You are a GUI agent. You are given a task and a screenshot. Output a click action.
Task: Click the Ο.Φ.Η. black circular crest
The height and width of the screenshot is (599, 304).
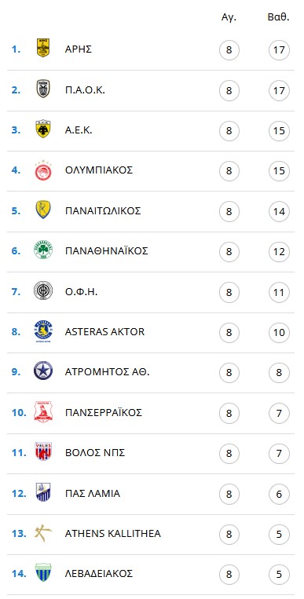tap(43, 290)
